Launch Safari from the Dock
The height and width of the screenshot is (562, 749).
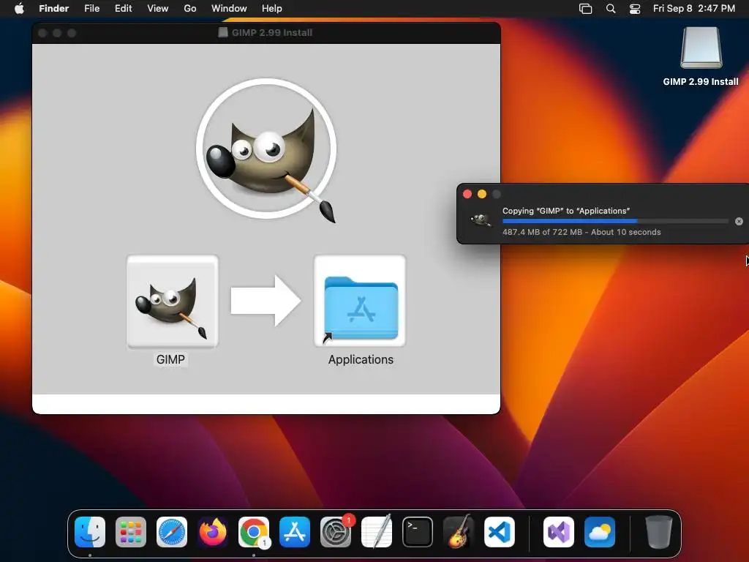click(x=172, y=532)
